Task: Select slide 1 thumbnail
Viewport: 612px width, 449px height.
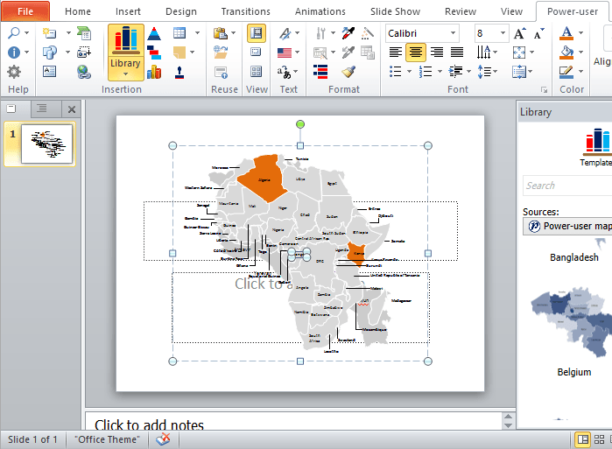Action: click(x=46, y=144)
